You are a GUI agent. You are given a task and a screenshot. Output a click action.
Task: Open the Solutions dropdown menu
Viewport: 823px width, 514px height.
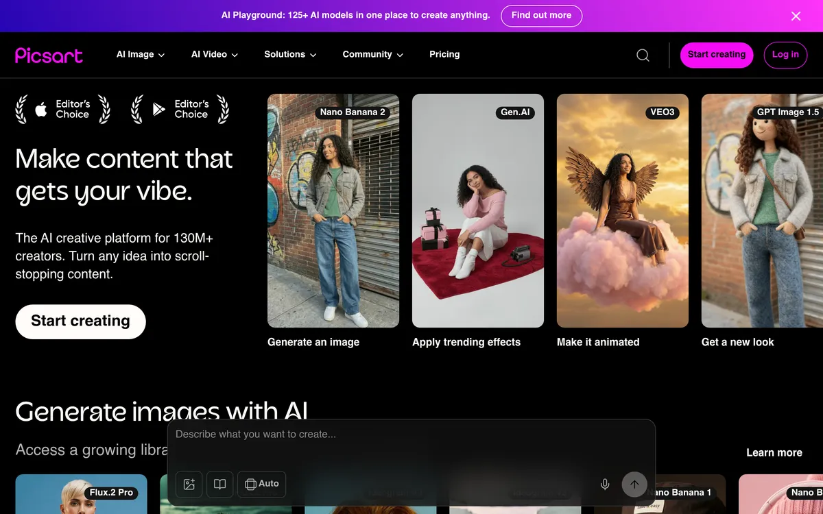(290, 55)
